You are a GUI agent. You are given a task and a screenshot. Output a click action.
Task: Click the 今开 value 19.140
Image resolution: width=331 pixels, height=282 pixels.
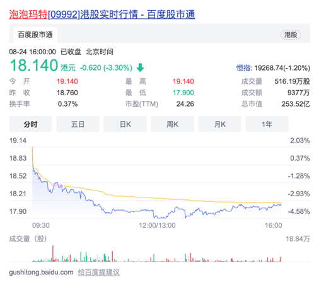[x=67, y=81]
